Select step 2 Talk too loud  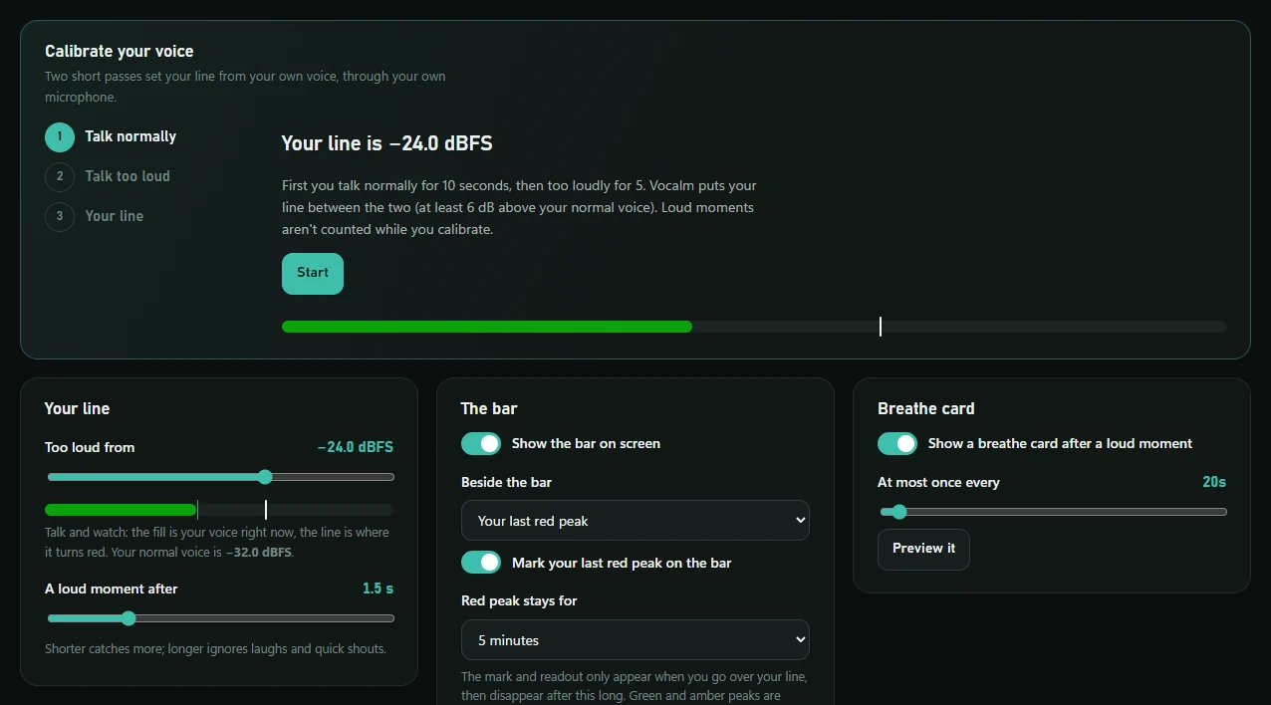[108, 176]
